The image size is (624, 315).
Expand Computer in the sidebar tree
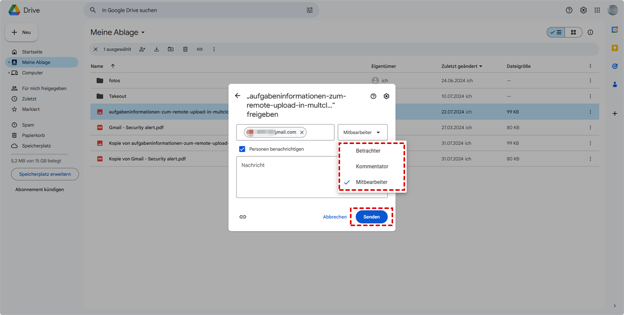[9, 73]
